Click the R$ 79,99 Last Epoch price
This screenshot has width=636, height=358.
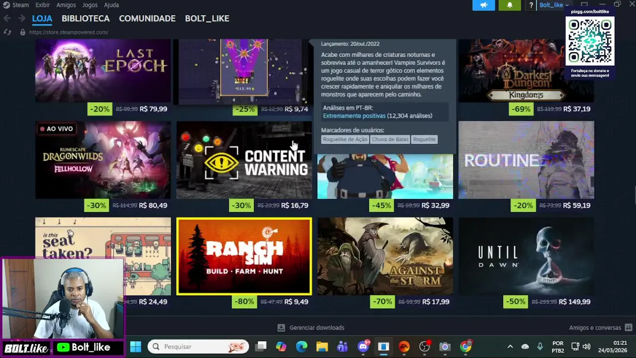[x=153, y=109]
